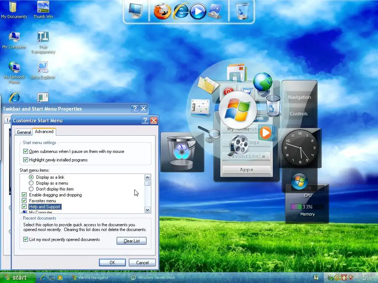Toggle List my most recently opened documents

[x=25, y=239]
